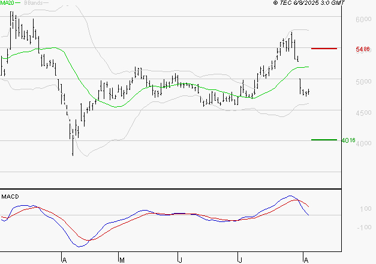This screenshot has height=264, width=376.
Task: Click the MA20 legend label
Action: (x=7, y=2)
